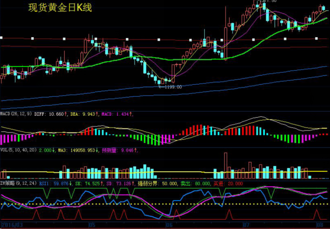Click the 1199.00 low price annotation

tap(172, 87)
